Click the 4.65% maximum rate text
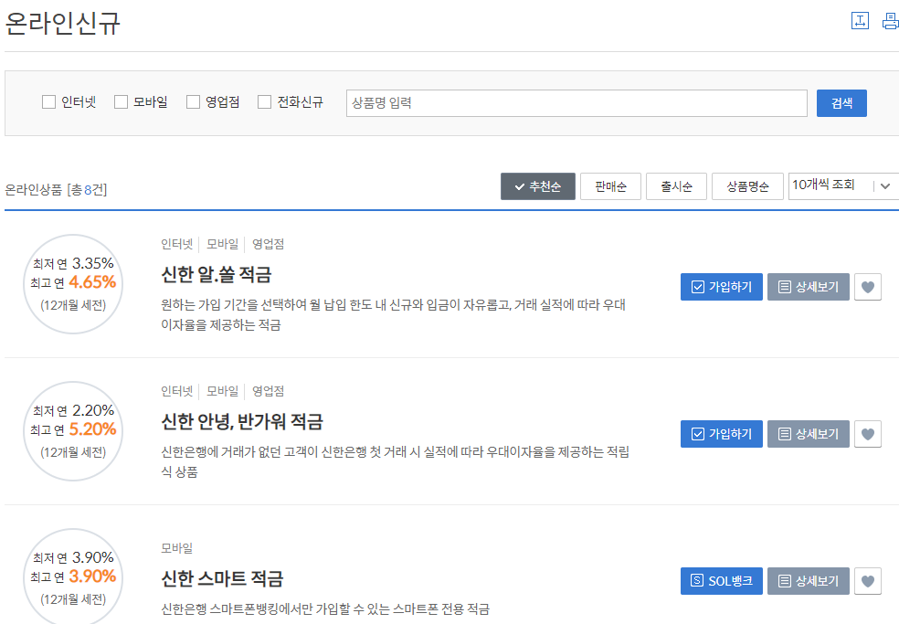 92,282
